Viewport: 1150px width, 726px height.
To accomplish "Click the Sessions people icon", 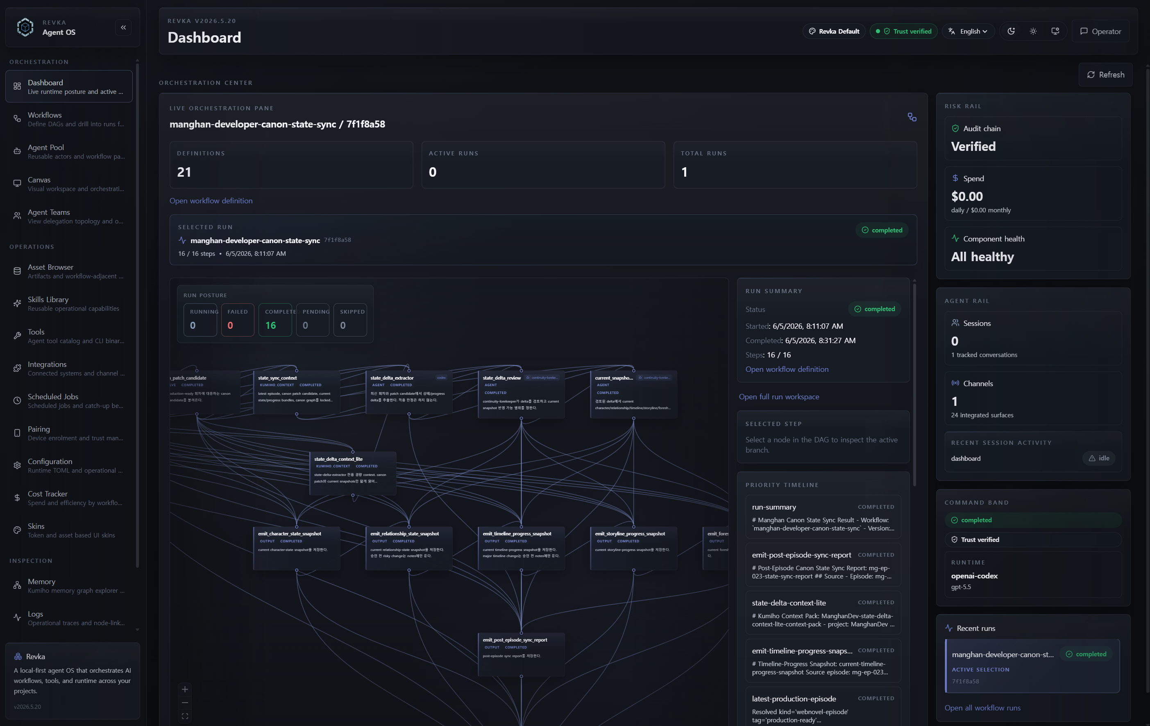I will [955, 323].
